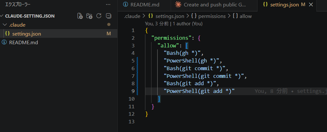Open the Explorer more actions ellipsis
Screen dimensions: 327x132
[x=108, y=4]
